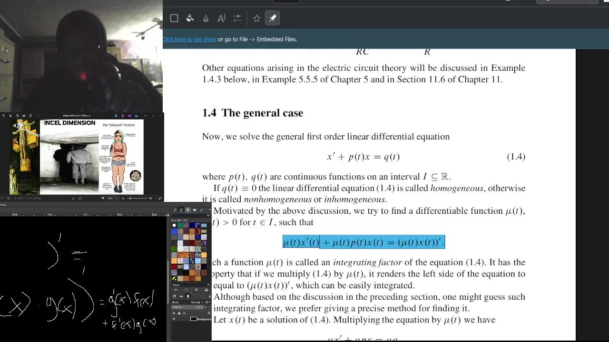Click the '1.4 The general case' heading
The image size is (609, 342).
pyautogui.click(x=253, y=113)
